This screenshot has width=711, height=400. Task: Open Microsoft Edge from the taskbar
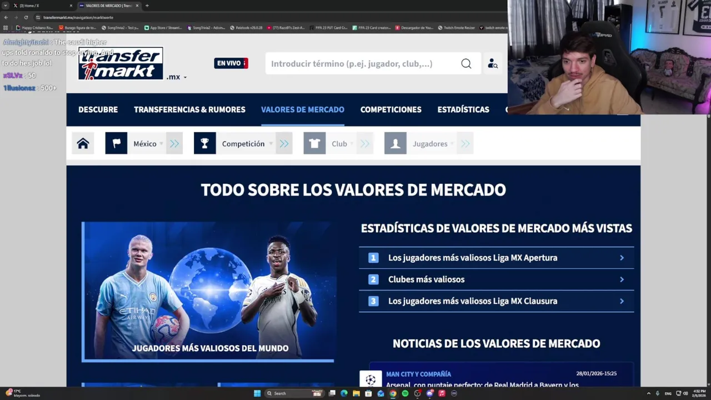pyautogui.click(x=344, y=393)
